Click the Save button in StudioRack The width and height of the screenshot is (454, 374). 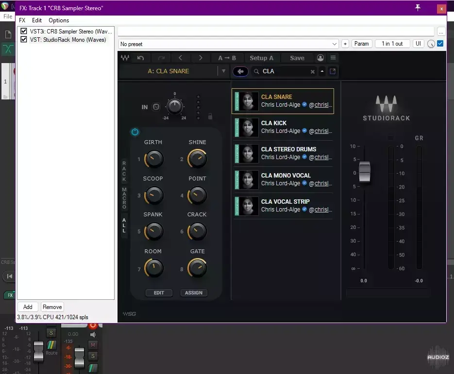pos(297,58)
